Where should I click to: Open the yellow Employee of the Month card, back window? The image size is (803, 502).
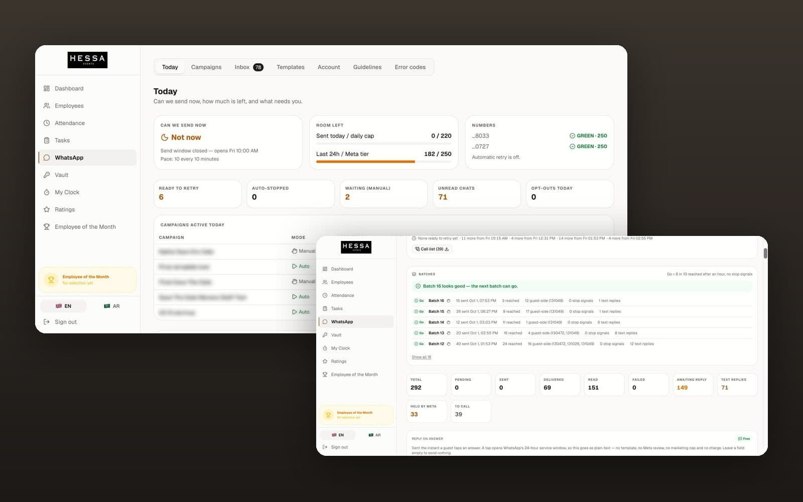click(x=88, y=280)
